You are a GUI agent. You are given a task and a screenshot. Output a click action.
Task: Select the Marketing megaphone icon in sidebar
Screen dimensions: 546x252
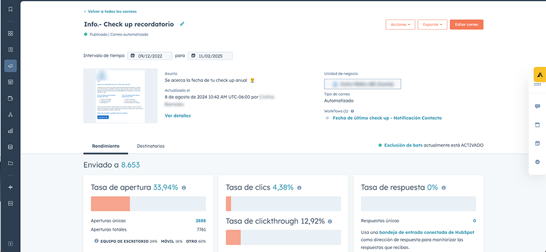(x=10, y=65)
